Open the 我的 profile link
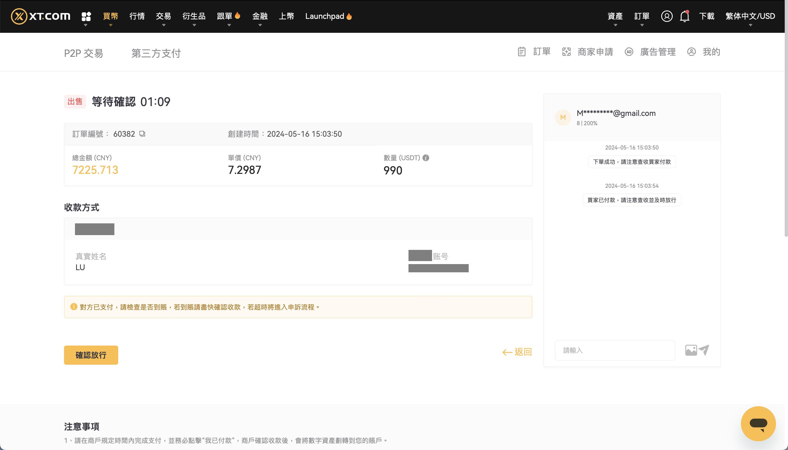The height and width of the screenshot is (450, 788). (703, 52)
